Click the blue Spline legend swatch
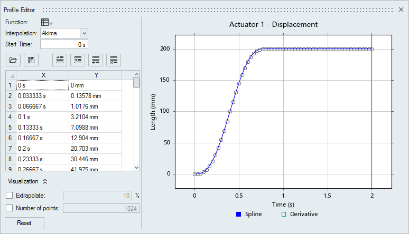The width and height of the screenshot is (409, 234). tap(238, 214)
